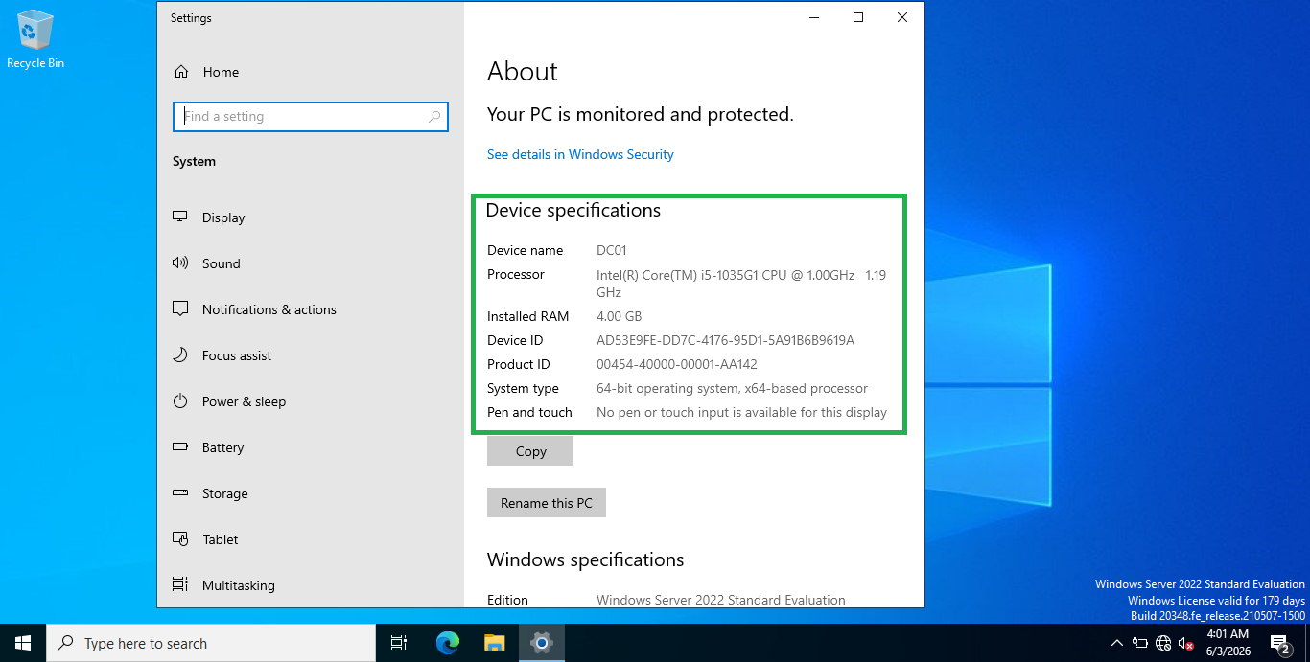Click the About page title
1310x662 pixels.
[523, 72]
